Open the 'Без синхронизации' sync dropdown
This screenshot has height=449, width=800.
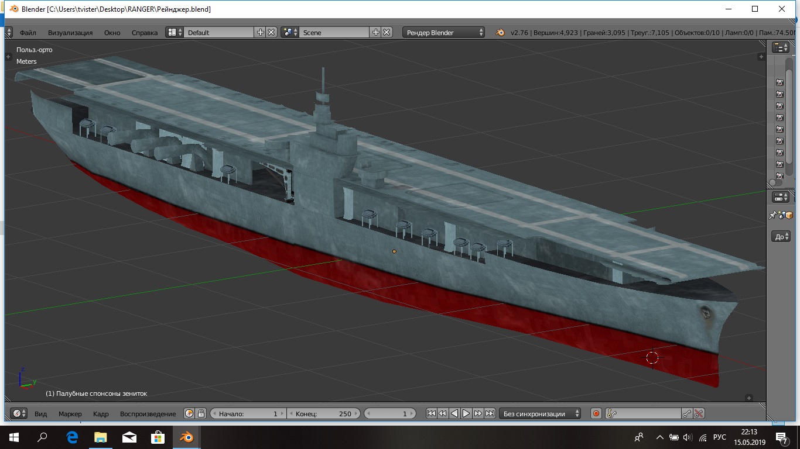point(539,413)
